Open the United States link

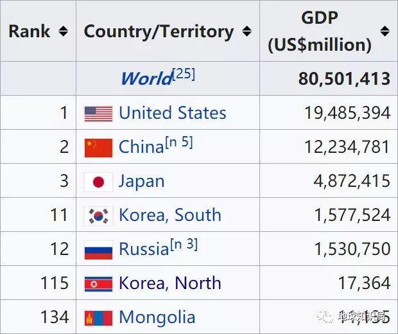tap(173, 113)
